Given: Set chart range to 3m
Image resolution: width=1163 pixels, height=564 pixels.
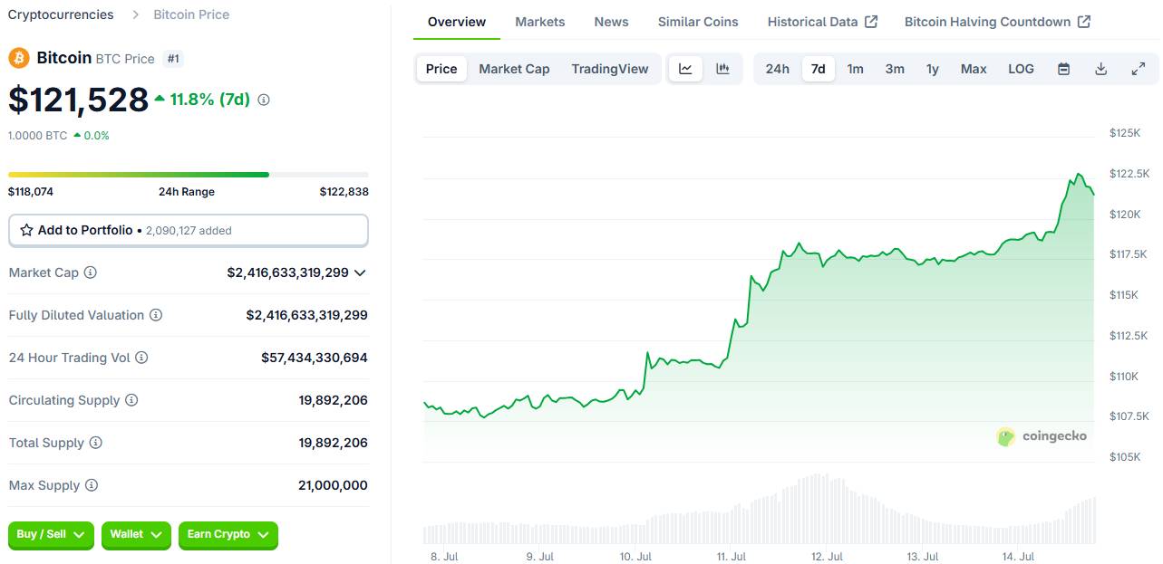Looking at the screenshot, I should tap(895, 69).
